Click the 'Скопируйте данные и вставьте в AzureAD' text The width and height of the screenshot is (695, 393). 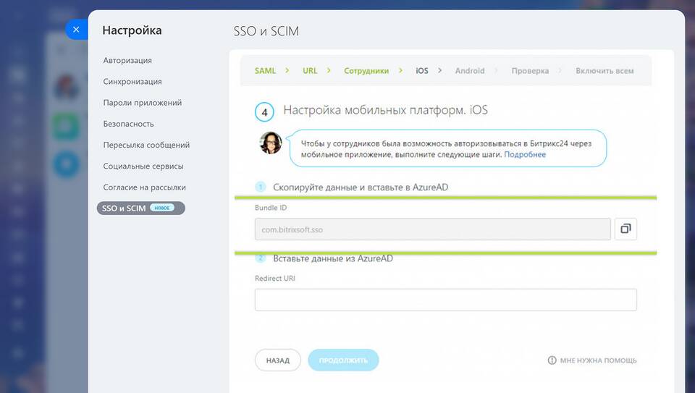pos(361,187)
